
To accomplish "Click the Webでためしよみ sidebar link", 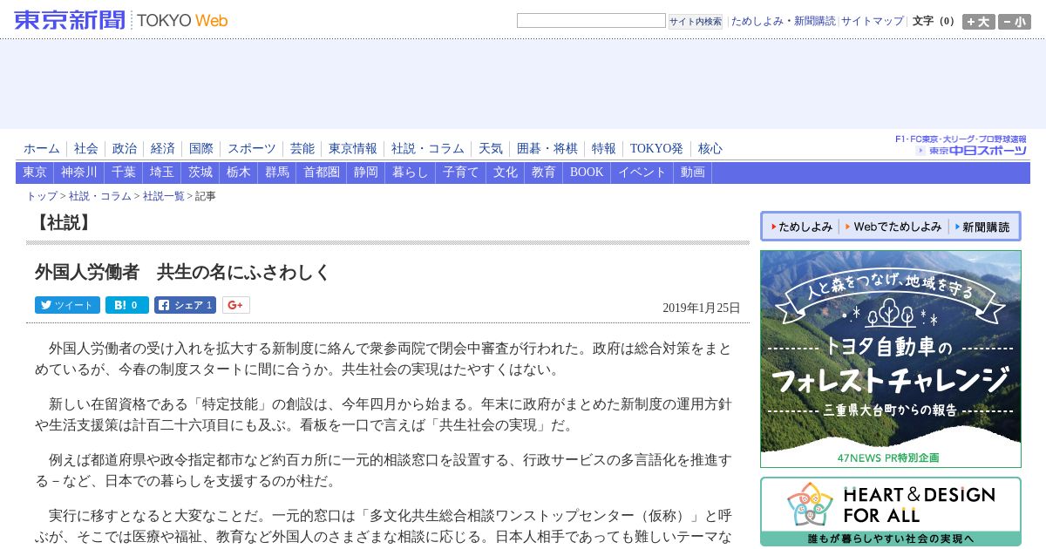I will point(893,227).
